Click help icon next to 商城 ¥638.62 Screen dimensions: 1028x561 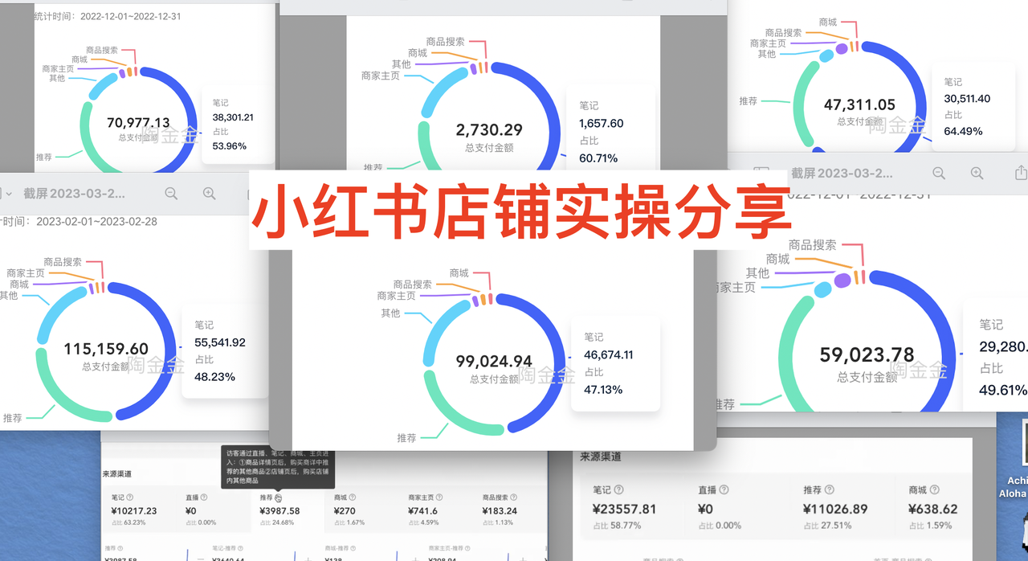935,489
